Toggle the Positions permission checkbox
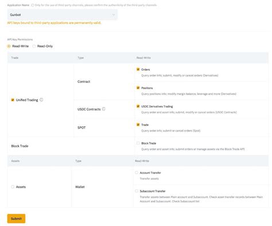The image size is (272, 226). pos(138,88)
